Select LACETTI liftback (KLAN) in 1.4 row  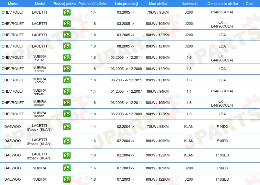coord(40,128)
